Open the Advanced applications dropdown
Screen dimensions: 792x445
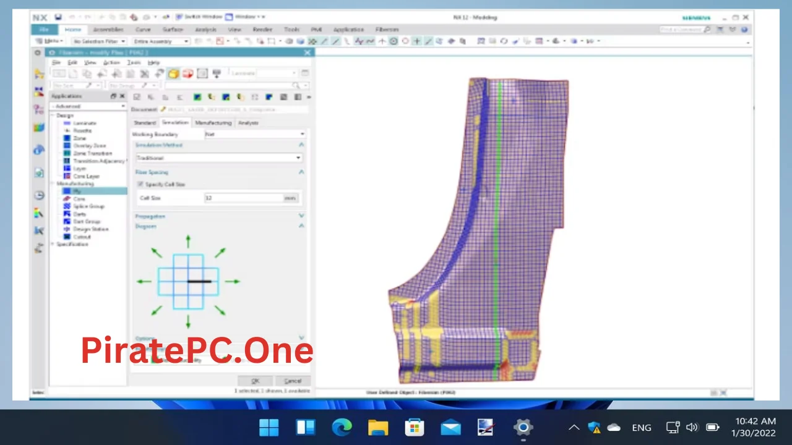pyautogui.click(x=88, y=106)
